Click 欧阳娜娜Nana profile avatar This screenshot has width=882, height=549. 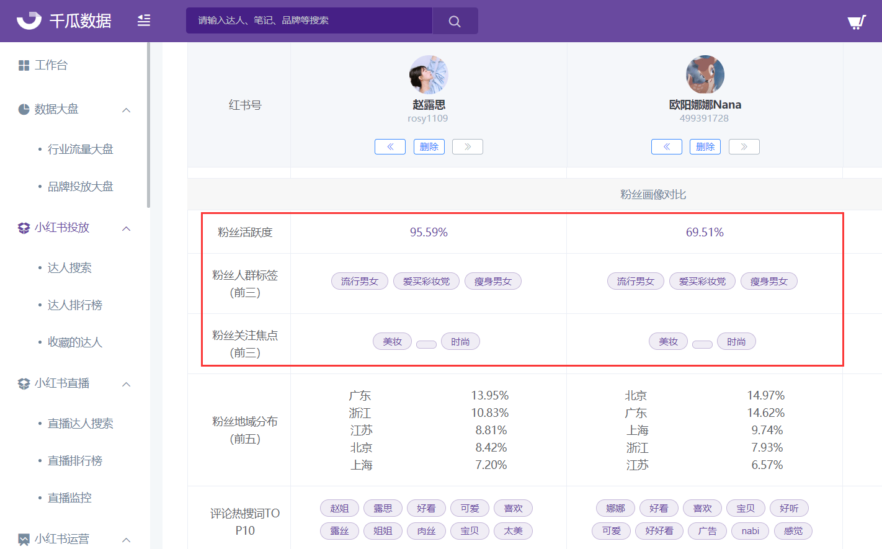705,74
